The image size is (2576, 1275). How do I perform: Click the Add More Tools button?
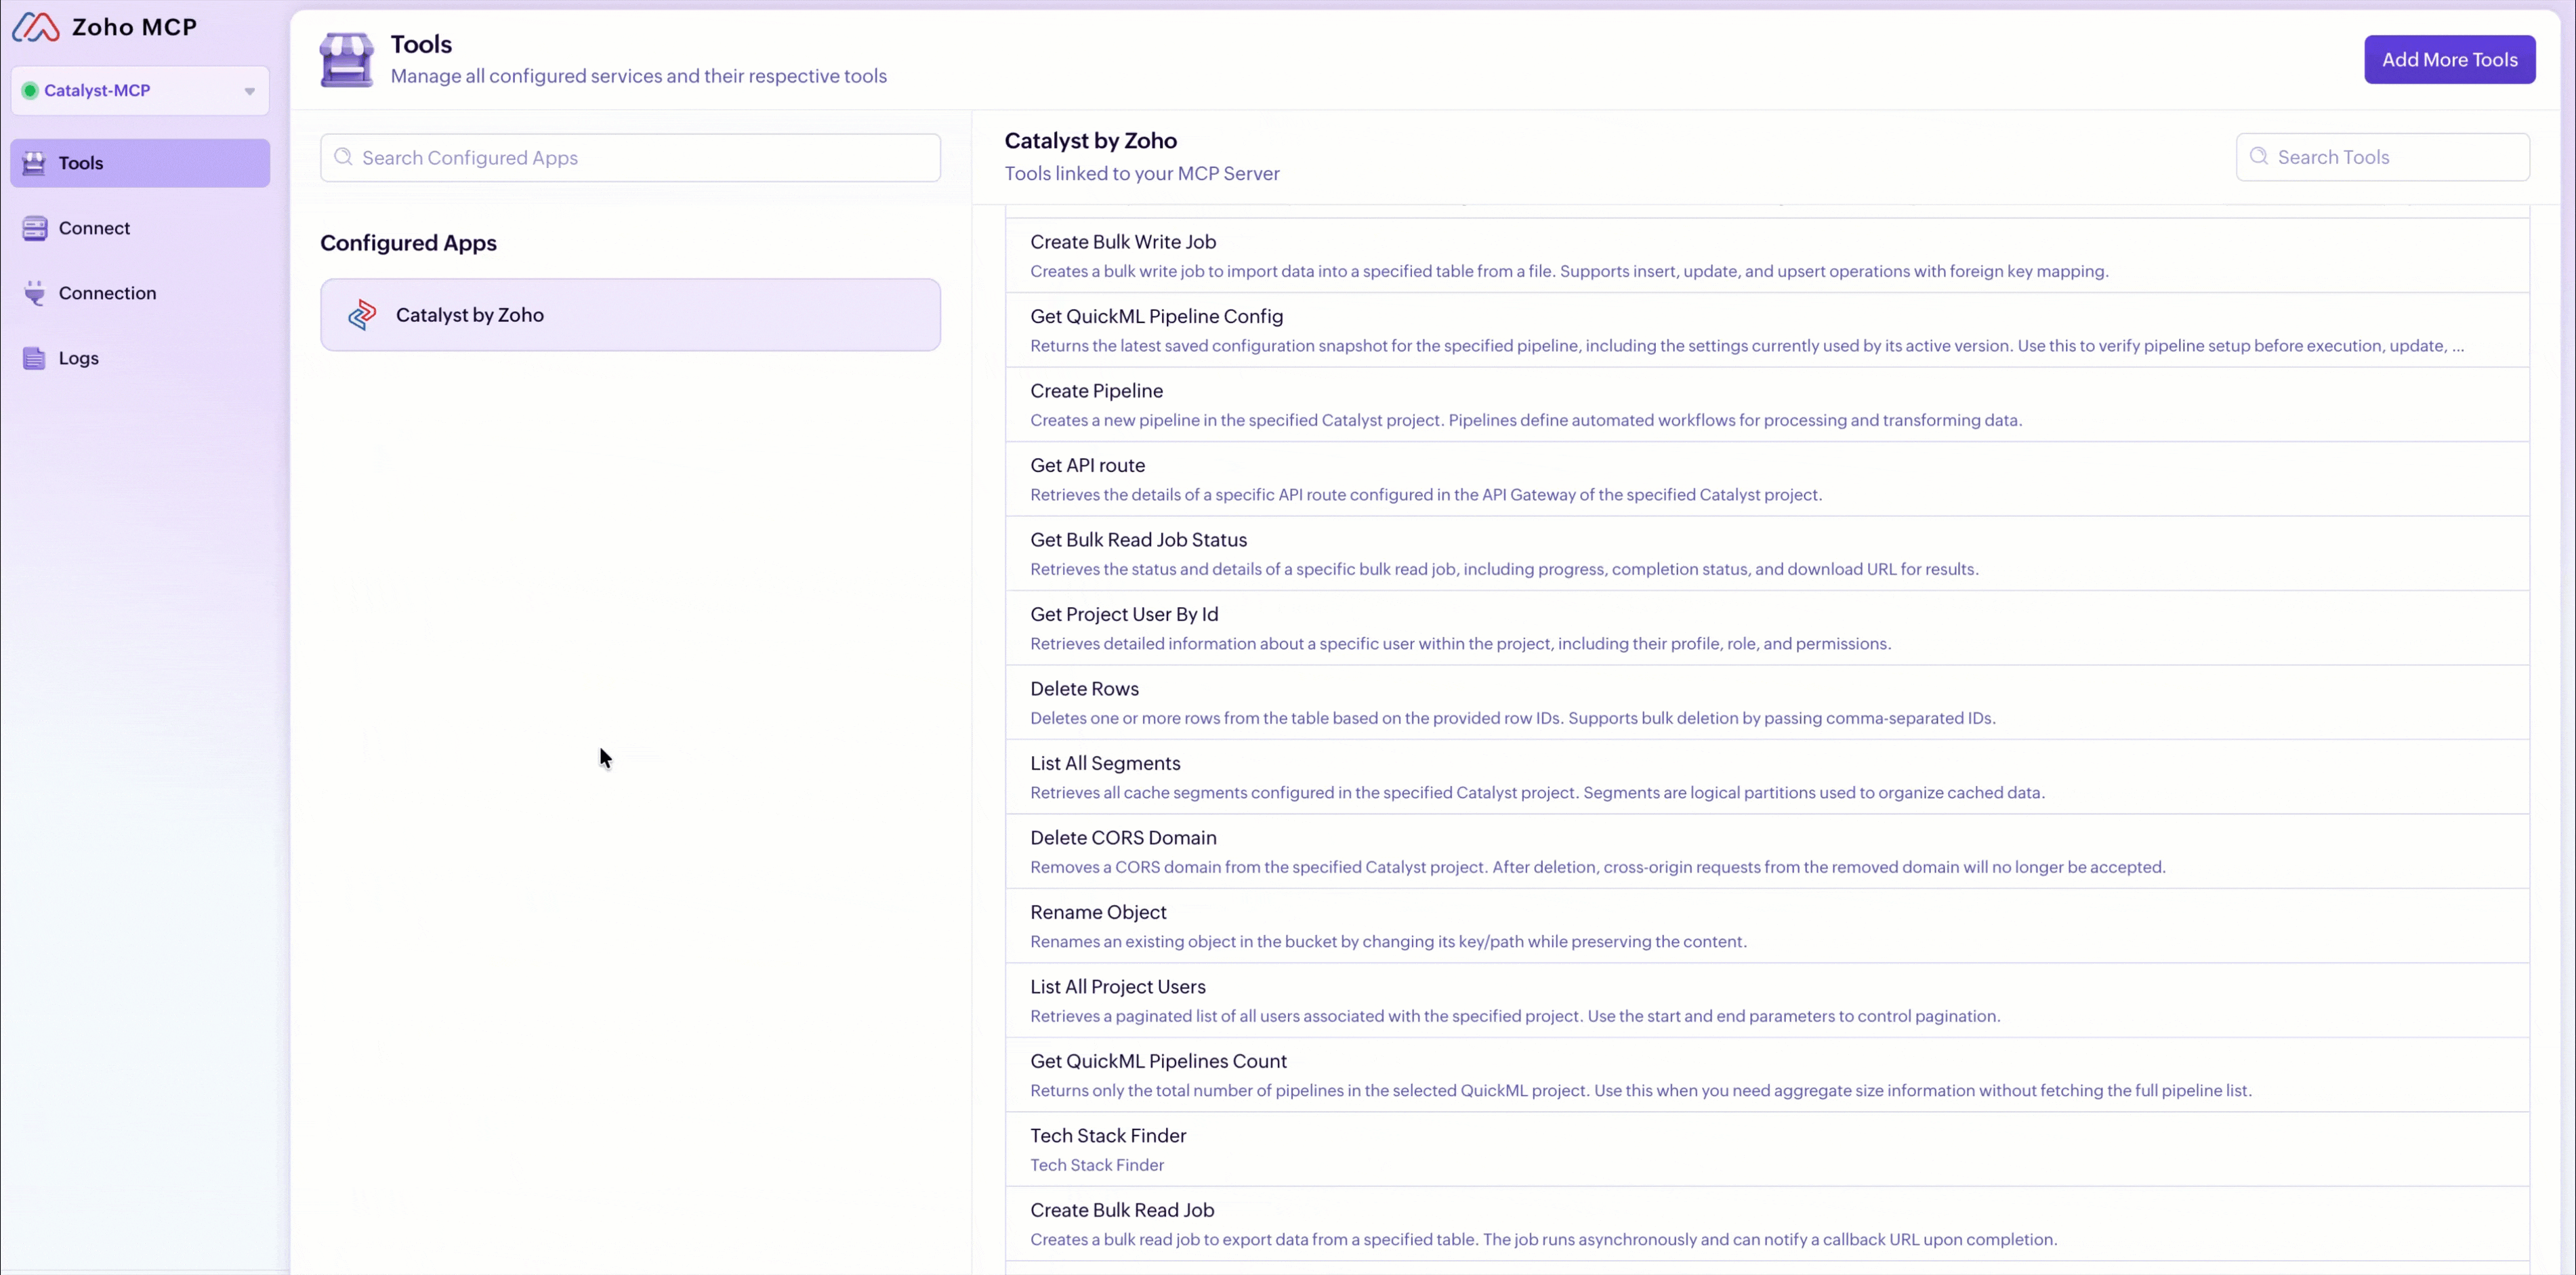click(x=2449, y=60)
